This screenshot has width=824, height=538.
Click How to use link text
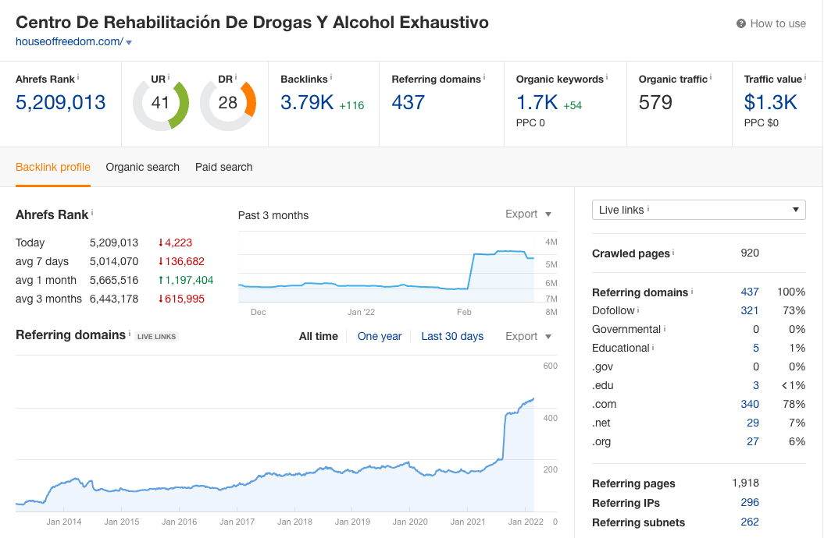pyautogui.click(x=778, y=23)
